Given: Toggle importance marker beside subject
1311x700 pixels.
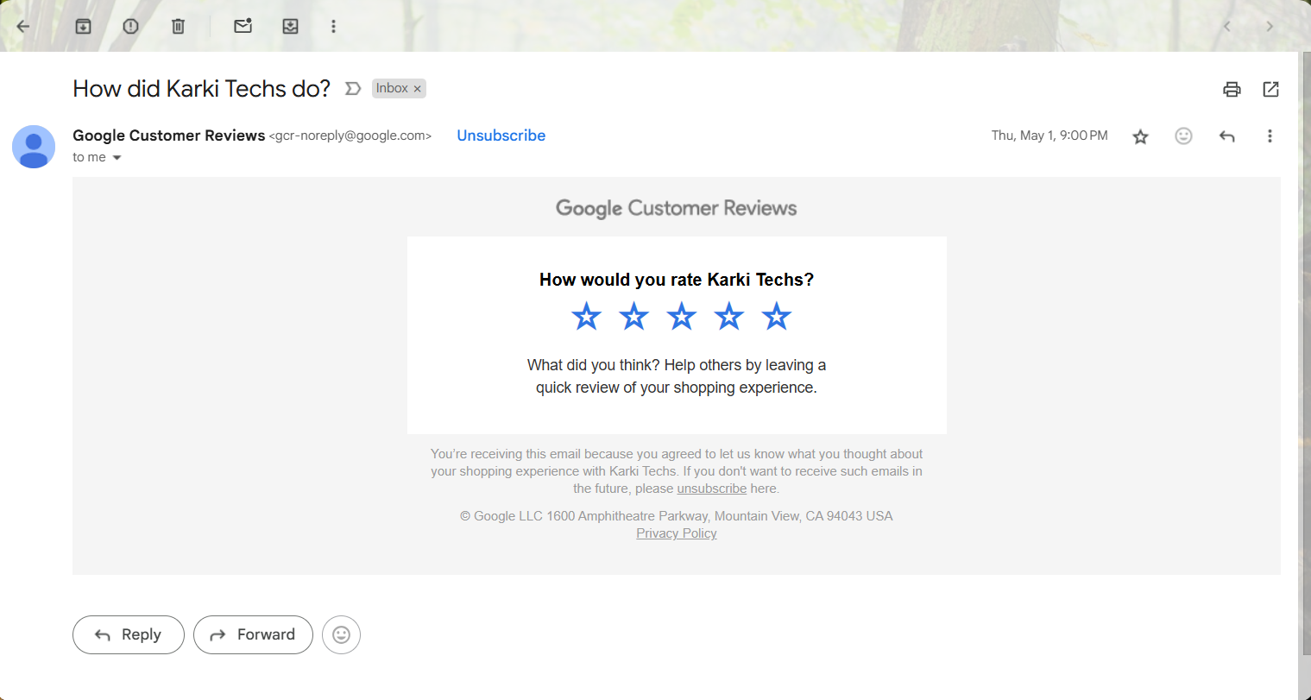Looking at the screenshot, I should tap(352, 88).
